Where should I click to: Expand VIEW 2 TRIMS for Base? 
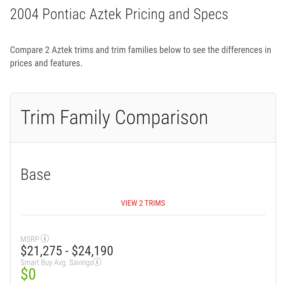coord(143,203)
